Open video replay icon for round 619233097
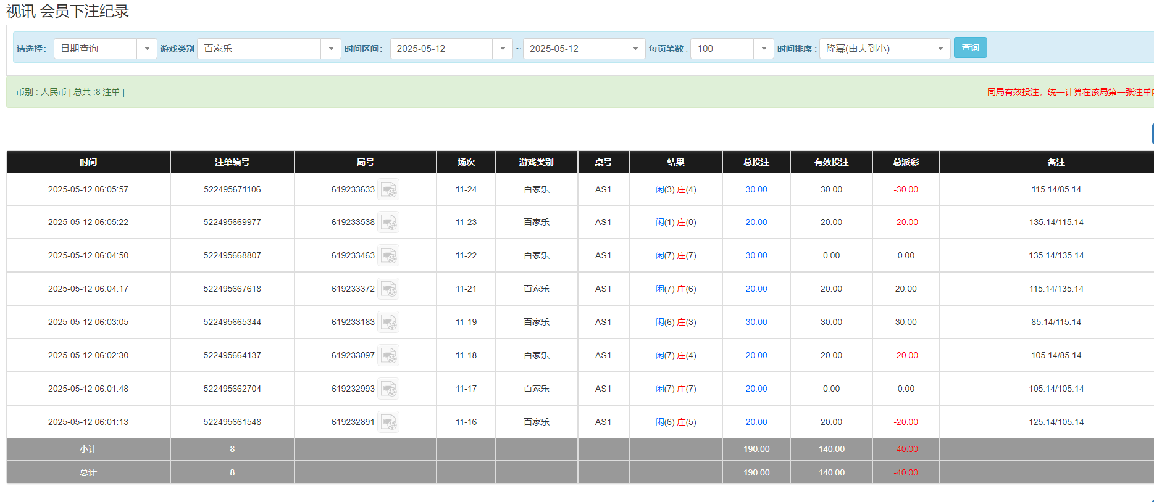This screenshot has width=1154, height=502. (388, 356)
